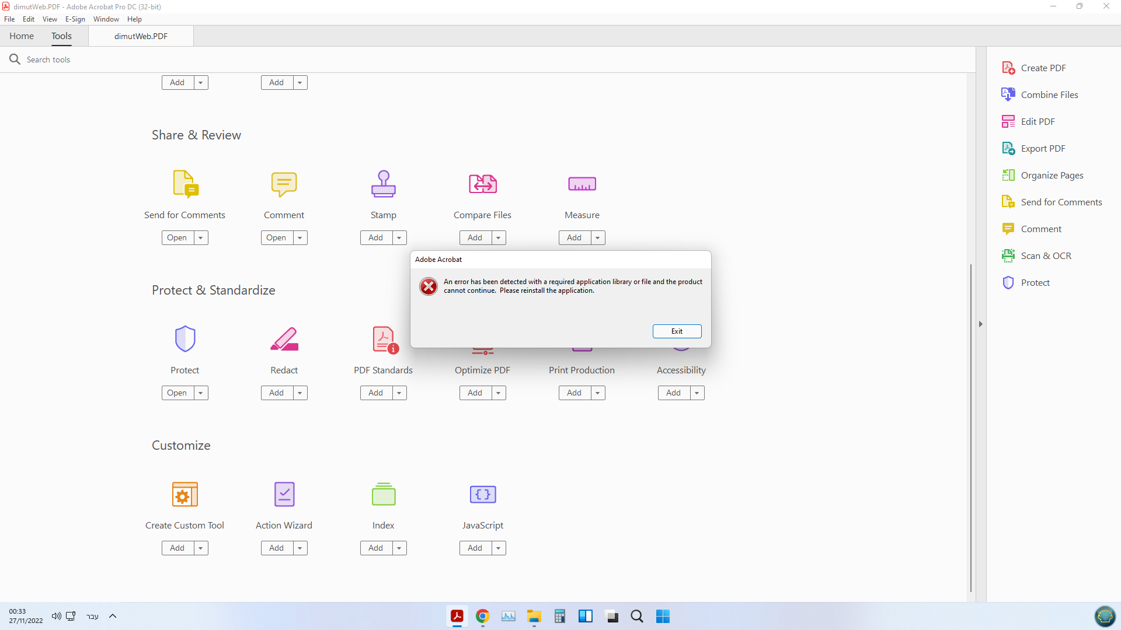Switch to the dimutWeb.PDF tab
The width and height of the screenshot is (1121, 630).
(141, 36)
